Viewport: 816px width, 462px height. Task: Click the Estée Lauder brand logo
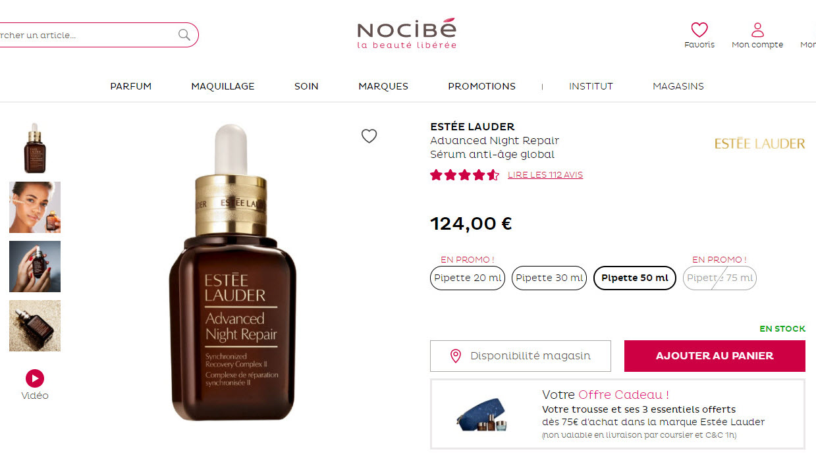point(759,143)
